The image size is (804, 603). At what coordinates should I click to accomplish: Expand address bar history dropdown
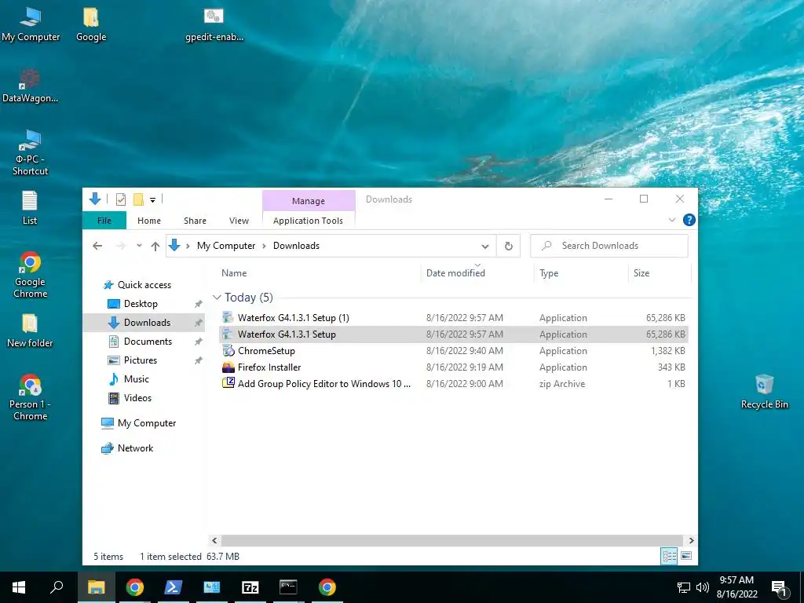pos(485,246)
